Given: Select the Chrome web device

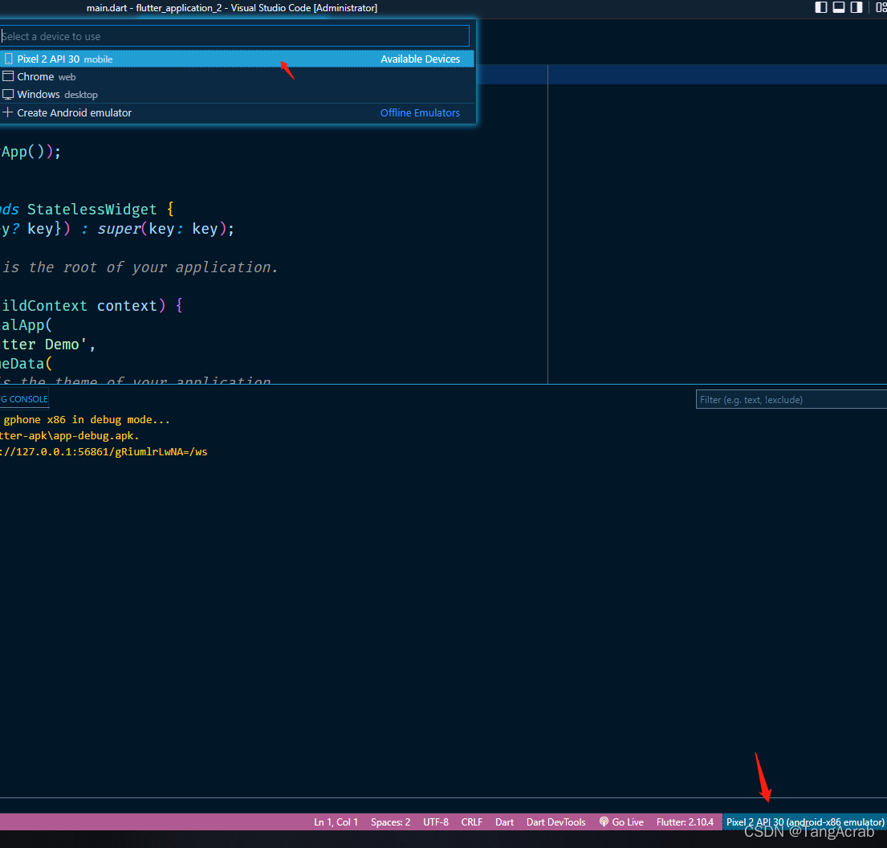Looking at the screenshot, I should (237, 76).
